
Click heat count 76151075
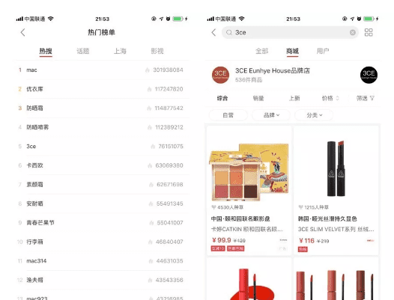click(171, 147)
